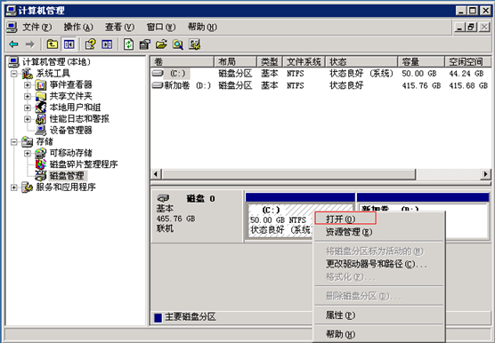Click the Up one level folder icon
Screen dimensions: 495x343
[53, 44]
